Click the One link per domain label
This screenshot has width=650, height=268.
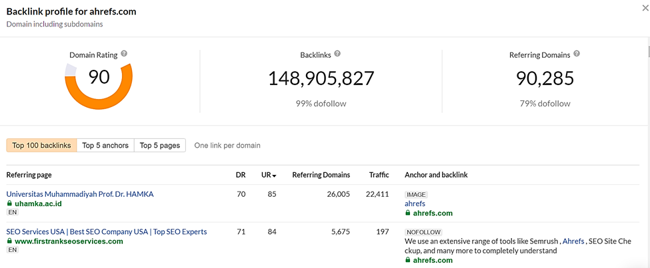coord(227,145)
